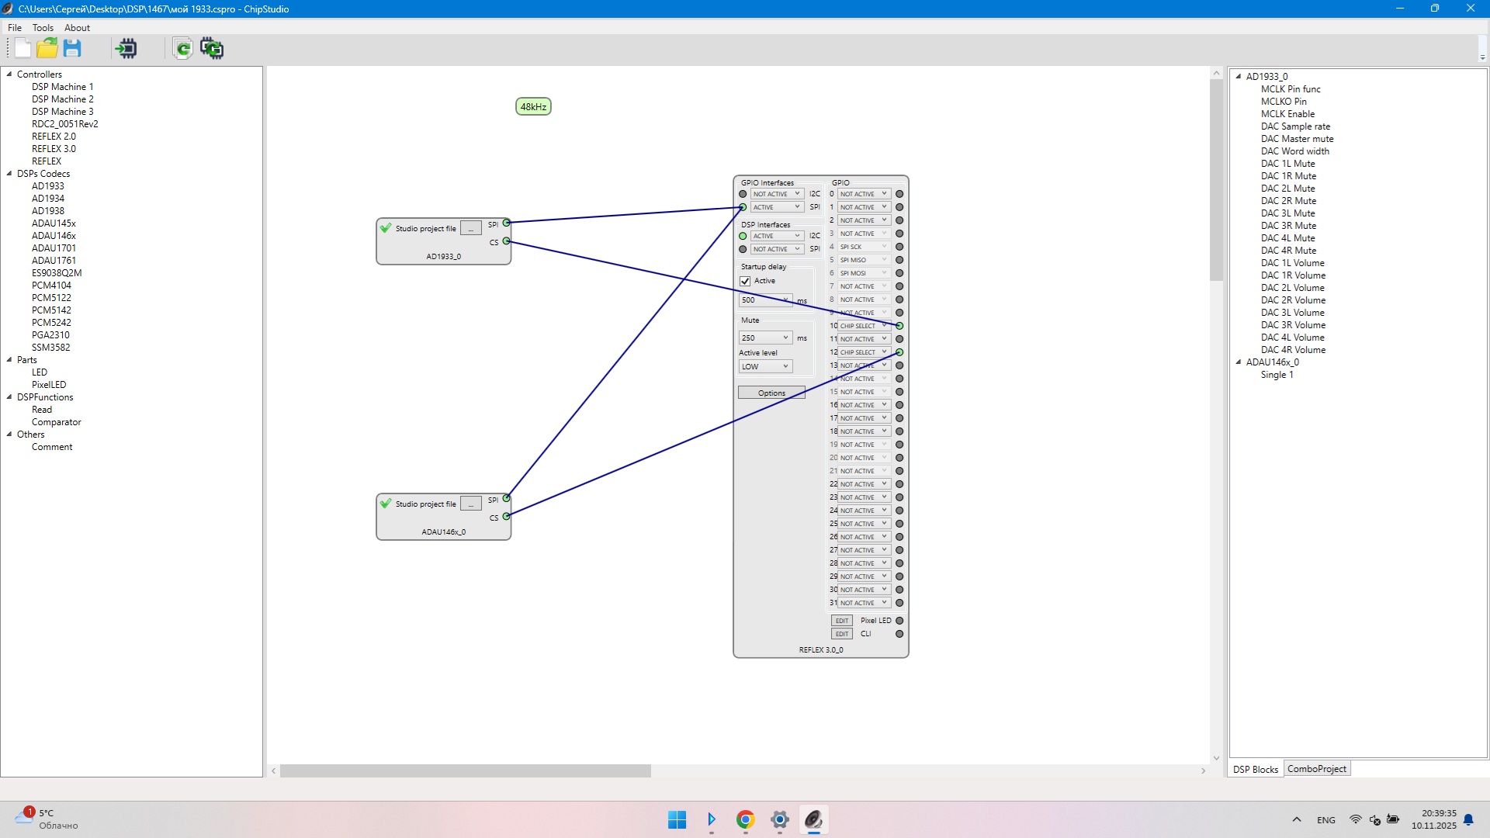Click EDIT button next to CLI
Viewport: 1490px width, 838px height.
841,634
